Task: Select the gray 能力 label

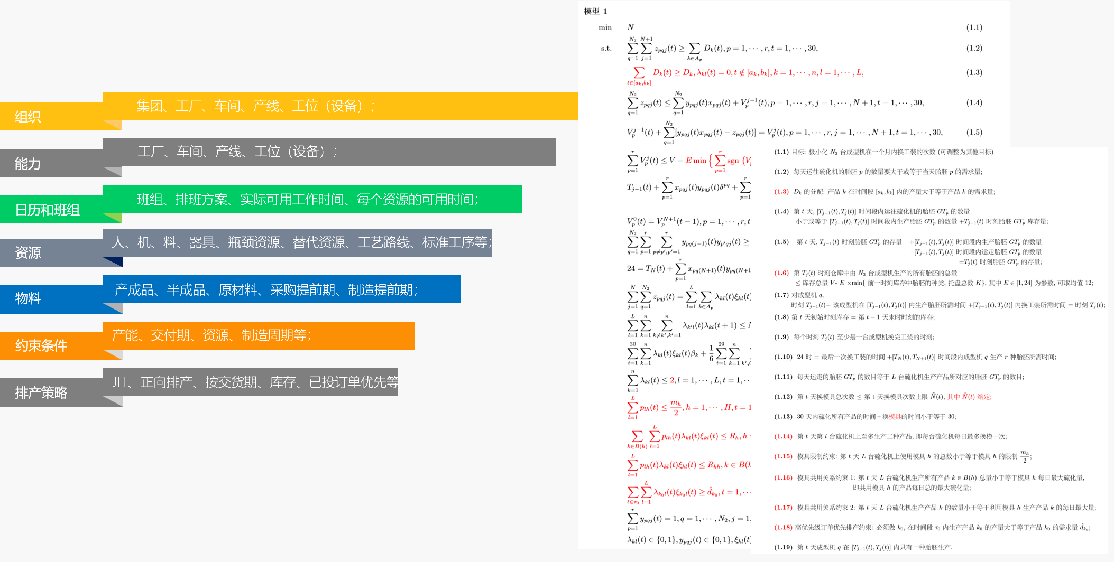Action: [x=28, y=164]
